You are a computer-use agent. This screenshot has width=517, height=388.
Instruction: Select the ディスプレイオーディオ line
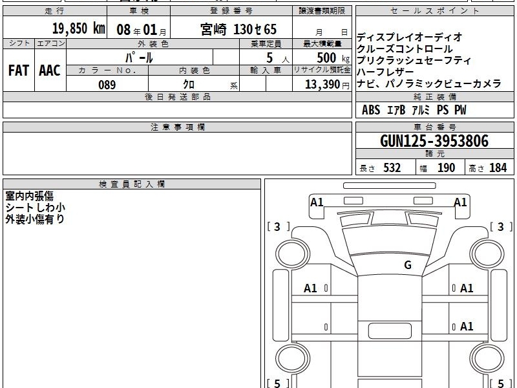click(410, 37)
